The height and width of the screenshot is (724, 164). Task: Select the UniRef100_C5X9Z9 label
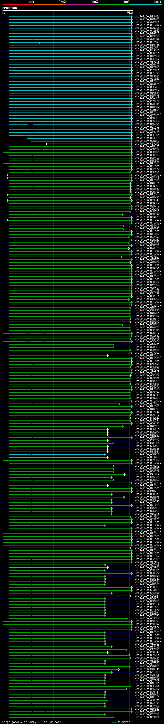click(147, 101)
